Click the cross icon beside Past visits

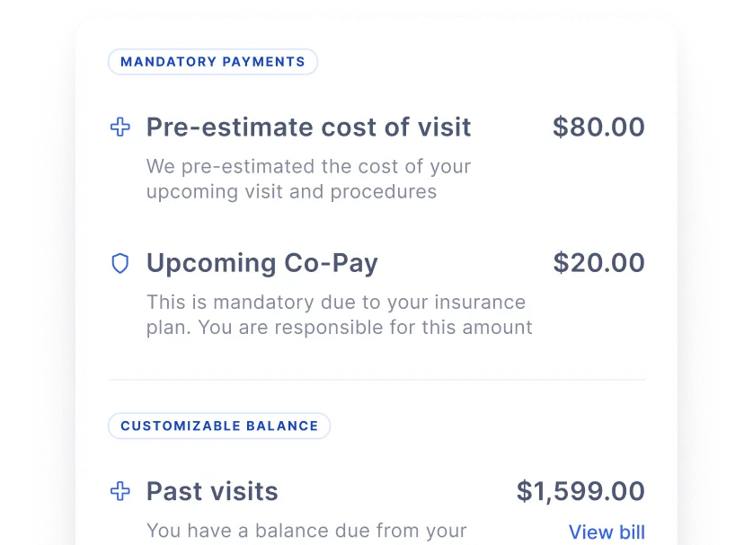point(120,491)
